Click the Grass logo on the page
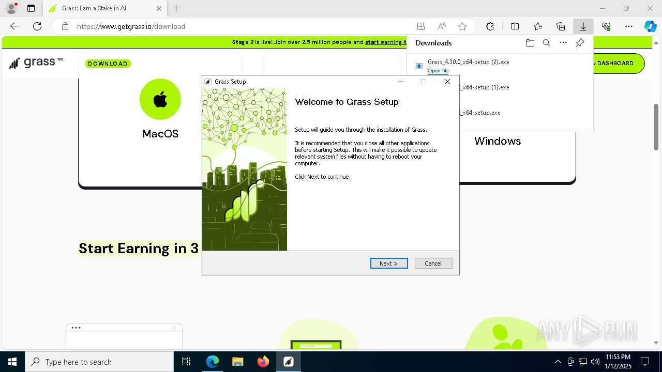 [x=36, y=63]
